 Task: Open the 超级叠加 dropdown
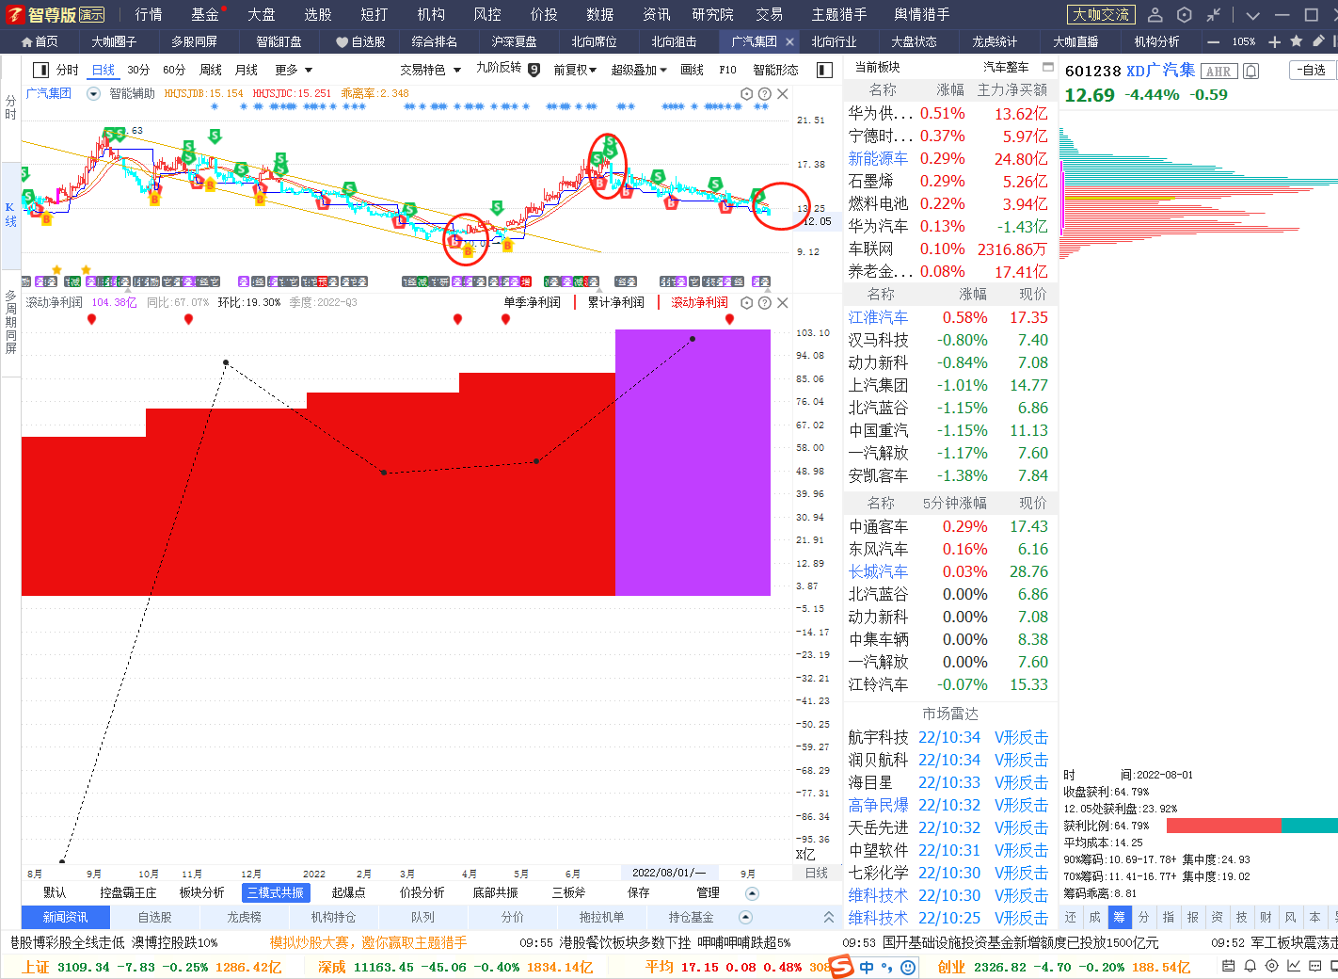pyautogui.click(x=639, y=70)
